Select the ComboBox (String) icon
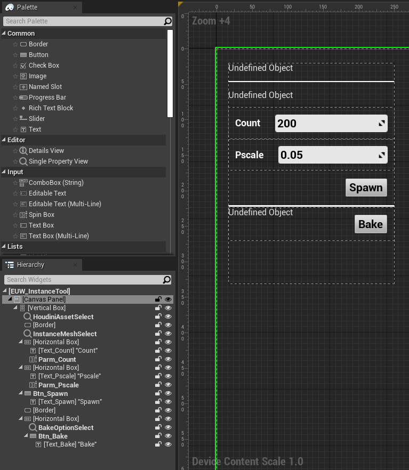The height and width of the screenshot is (470, 409). (x=23, y=182)
